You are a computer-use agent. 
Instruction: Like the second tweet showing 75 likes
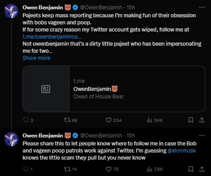click(112, 169)
